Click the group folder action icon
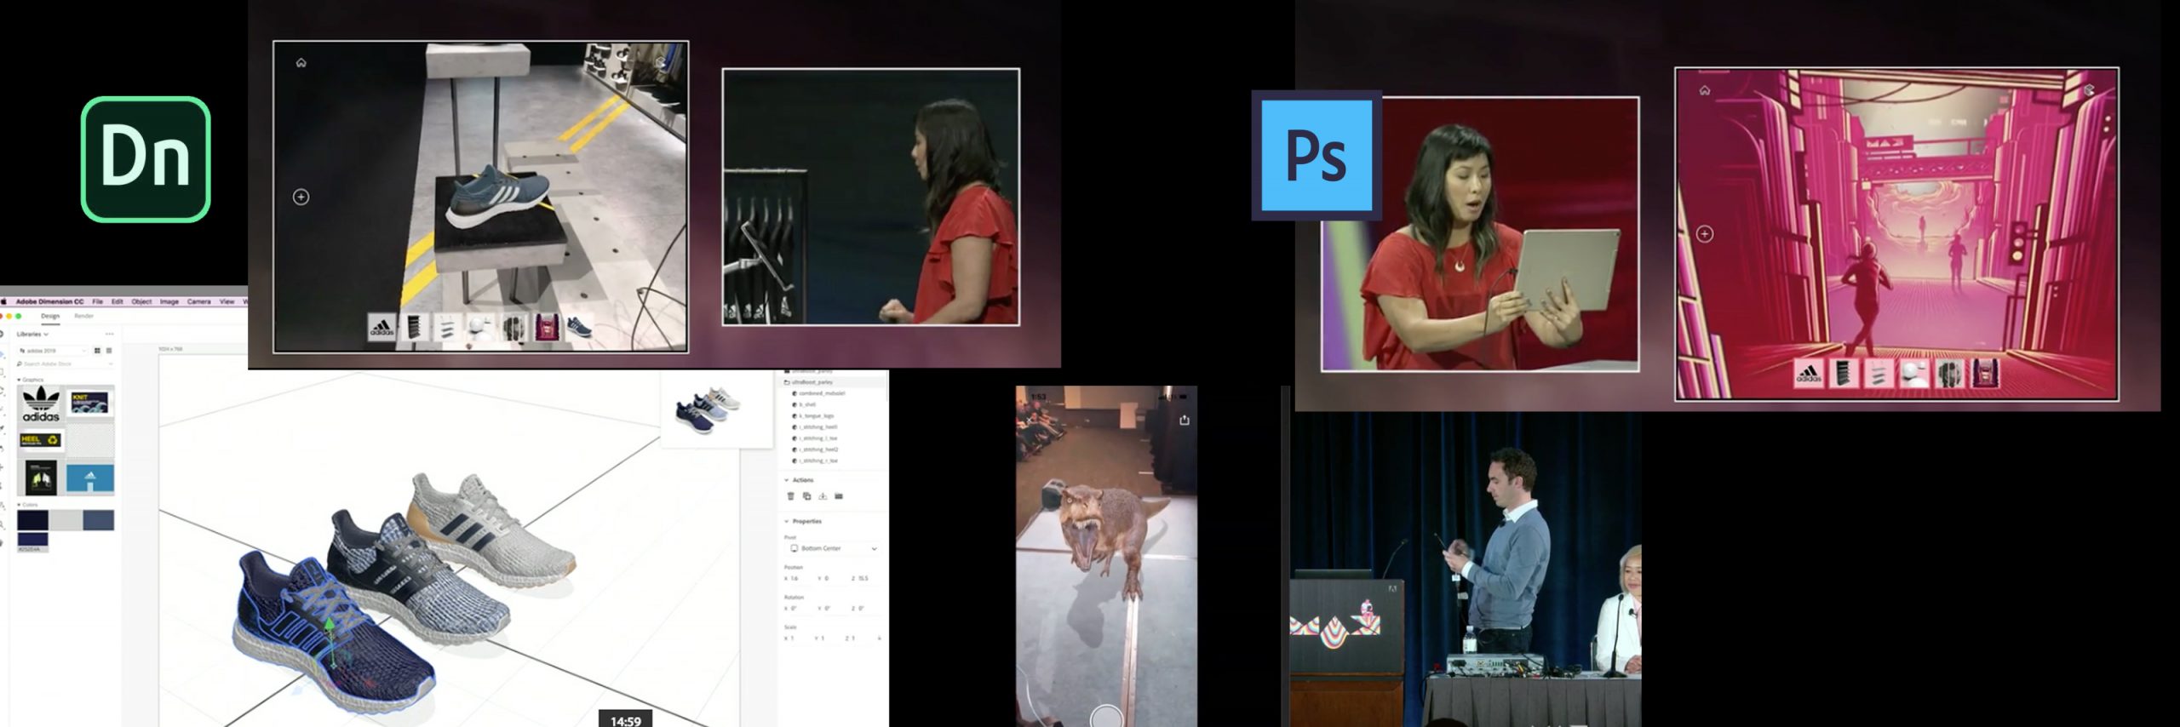Image resolution: width=2180 pixels, height=727 pixels. coord(839,496)
